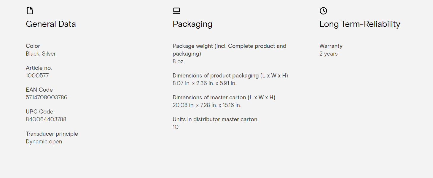Screen dimensions: 433x178
Task: Select the Packaging heading
Action: coord(192,24)
